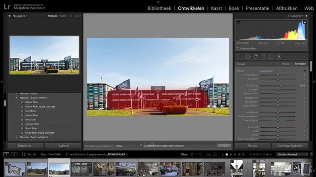The image size is (316, 177).
Task: Toggle Geselecteerde maskeroverlay tonen checkbox
Action: [141, 146]
